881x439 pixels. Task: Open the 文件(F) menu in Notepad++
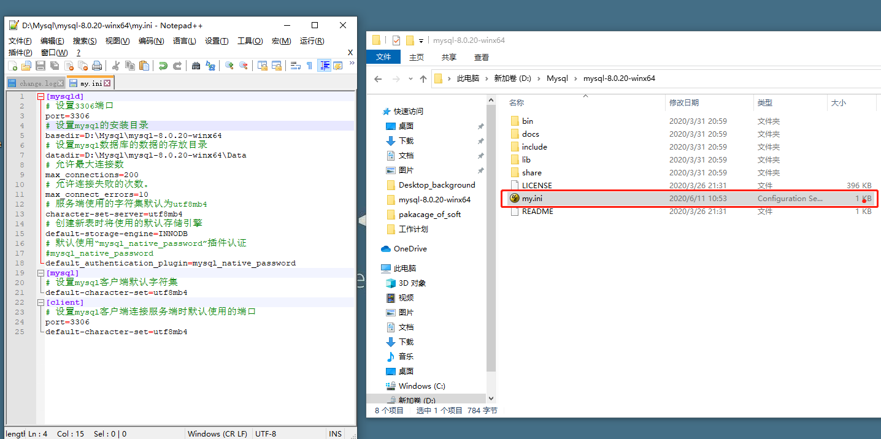pos(20,41)
